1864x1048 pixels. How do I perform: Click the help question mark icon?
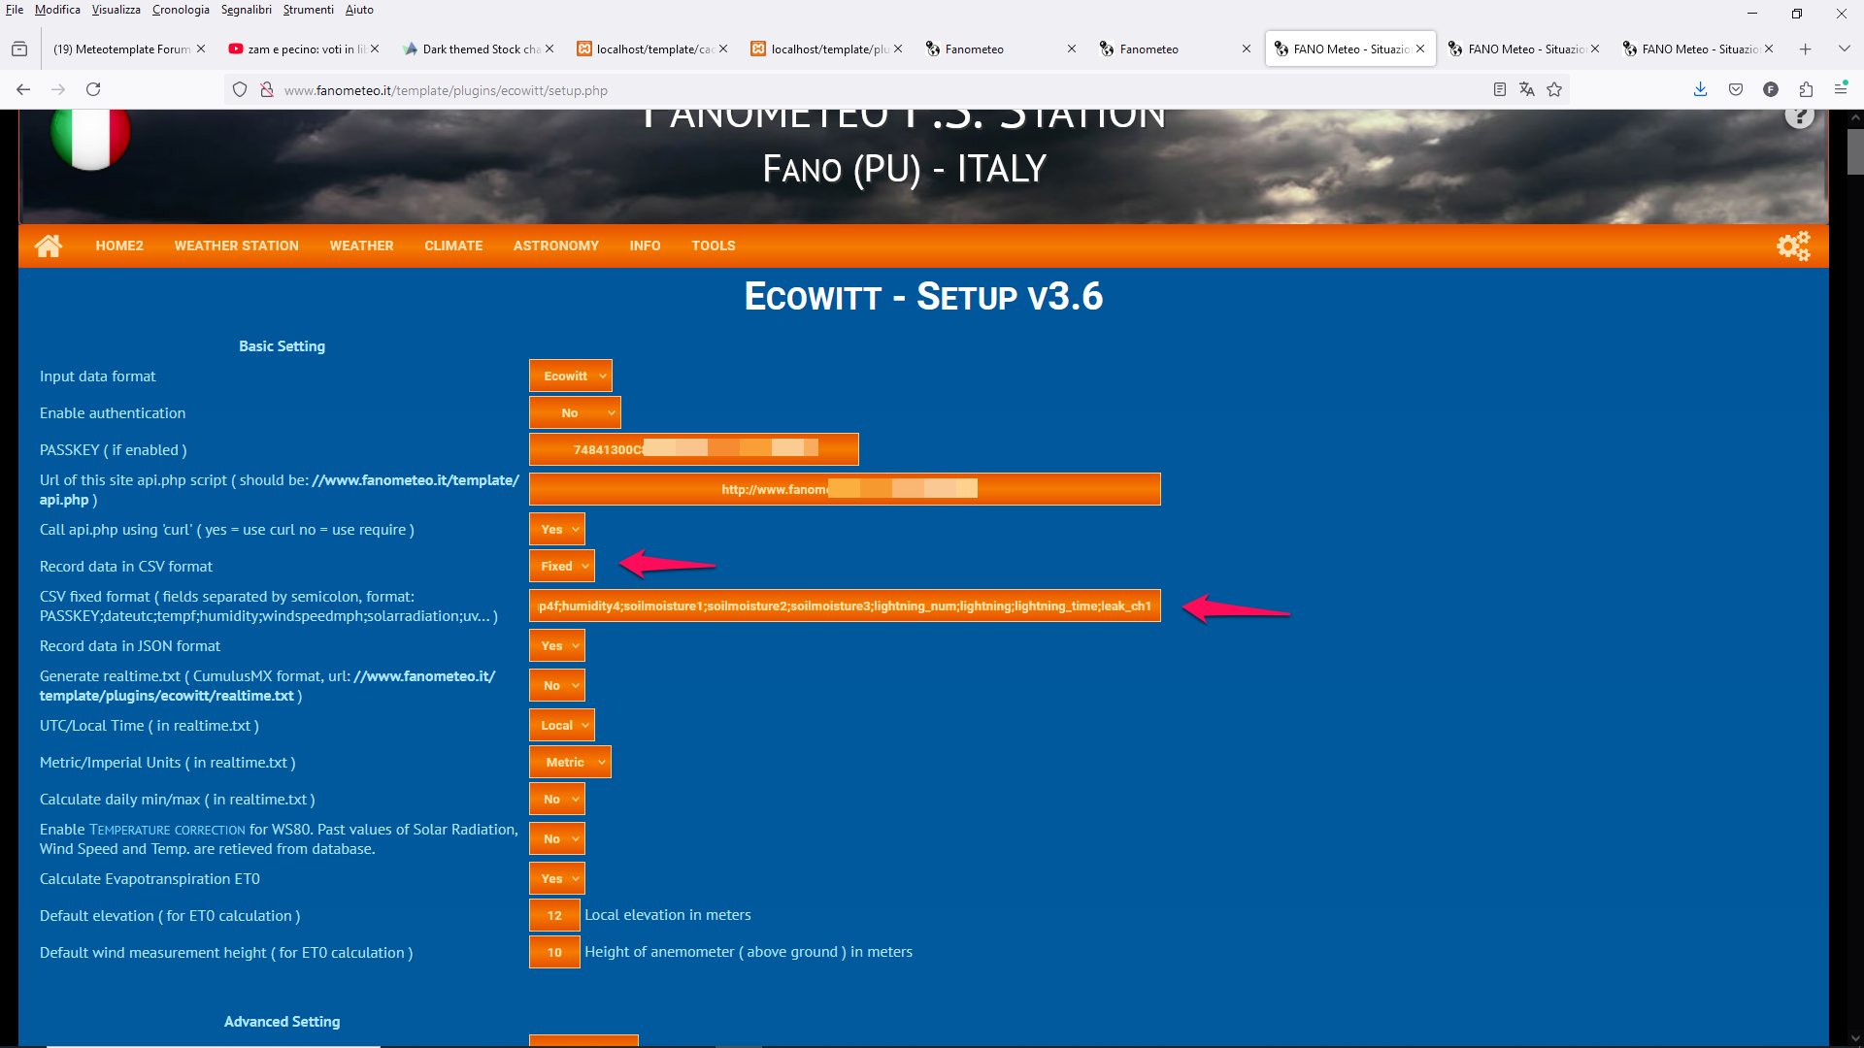point(1799,116)
